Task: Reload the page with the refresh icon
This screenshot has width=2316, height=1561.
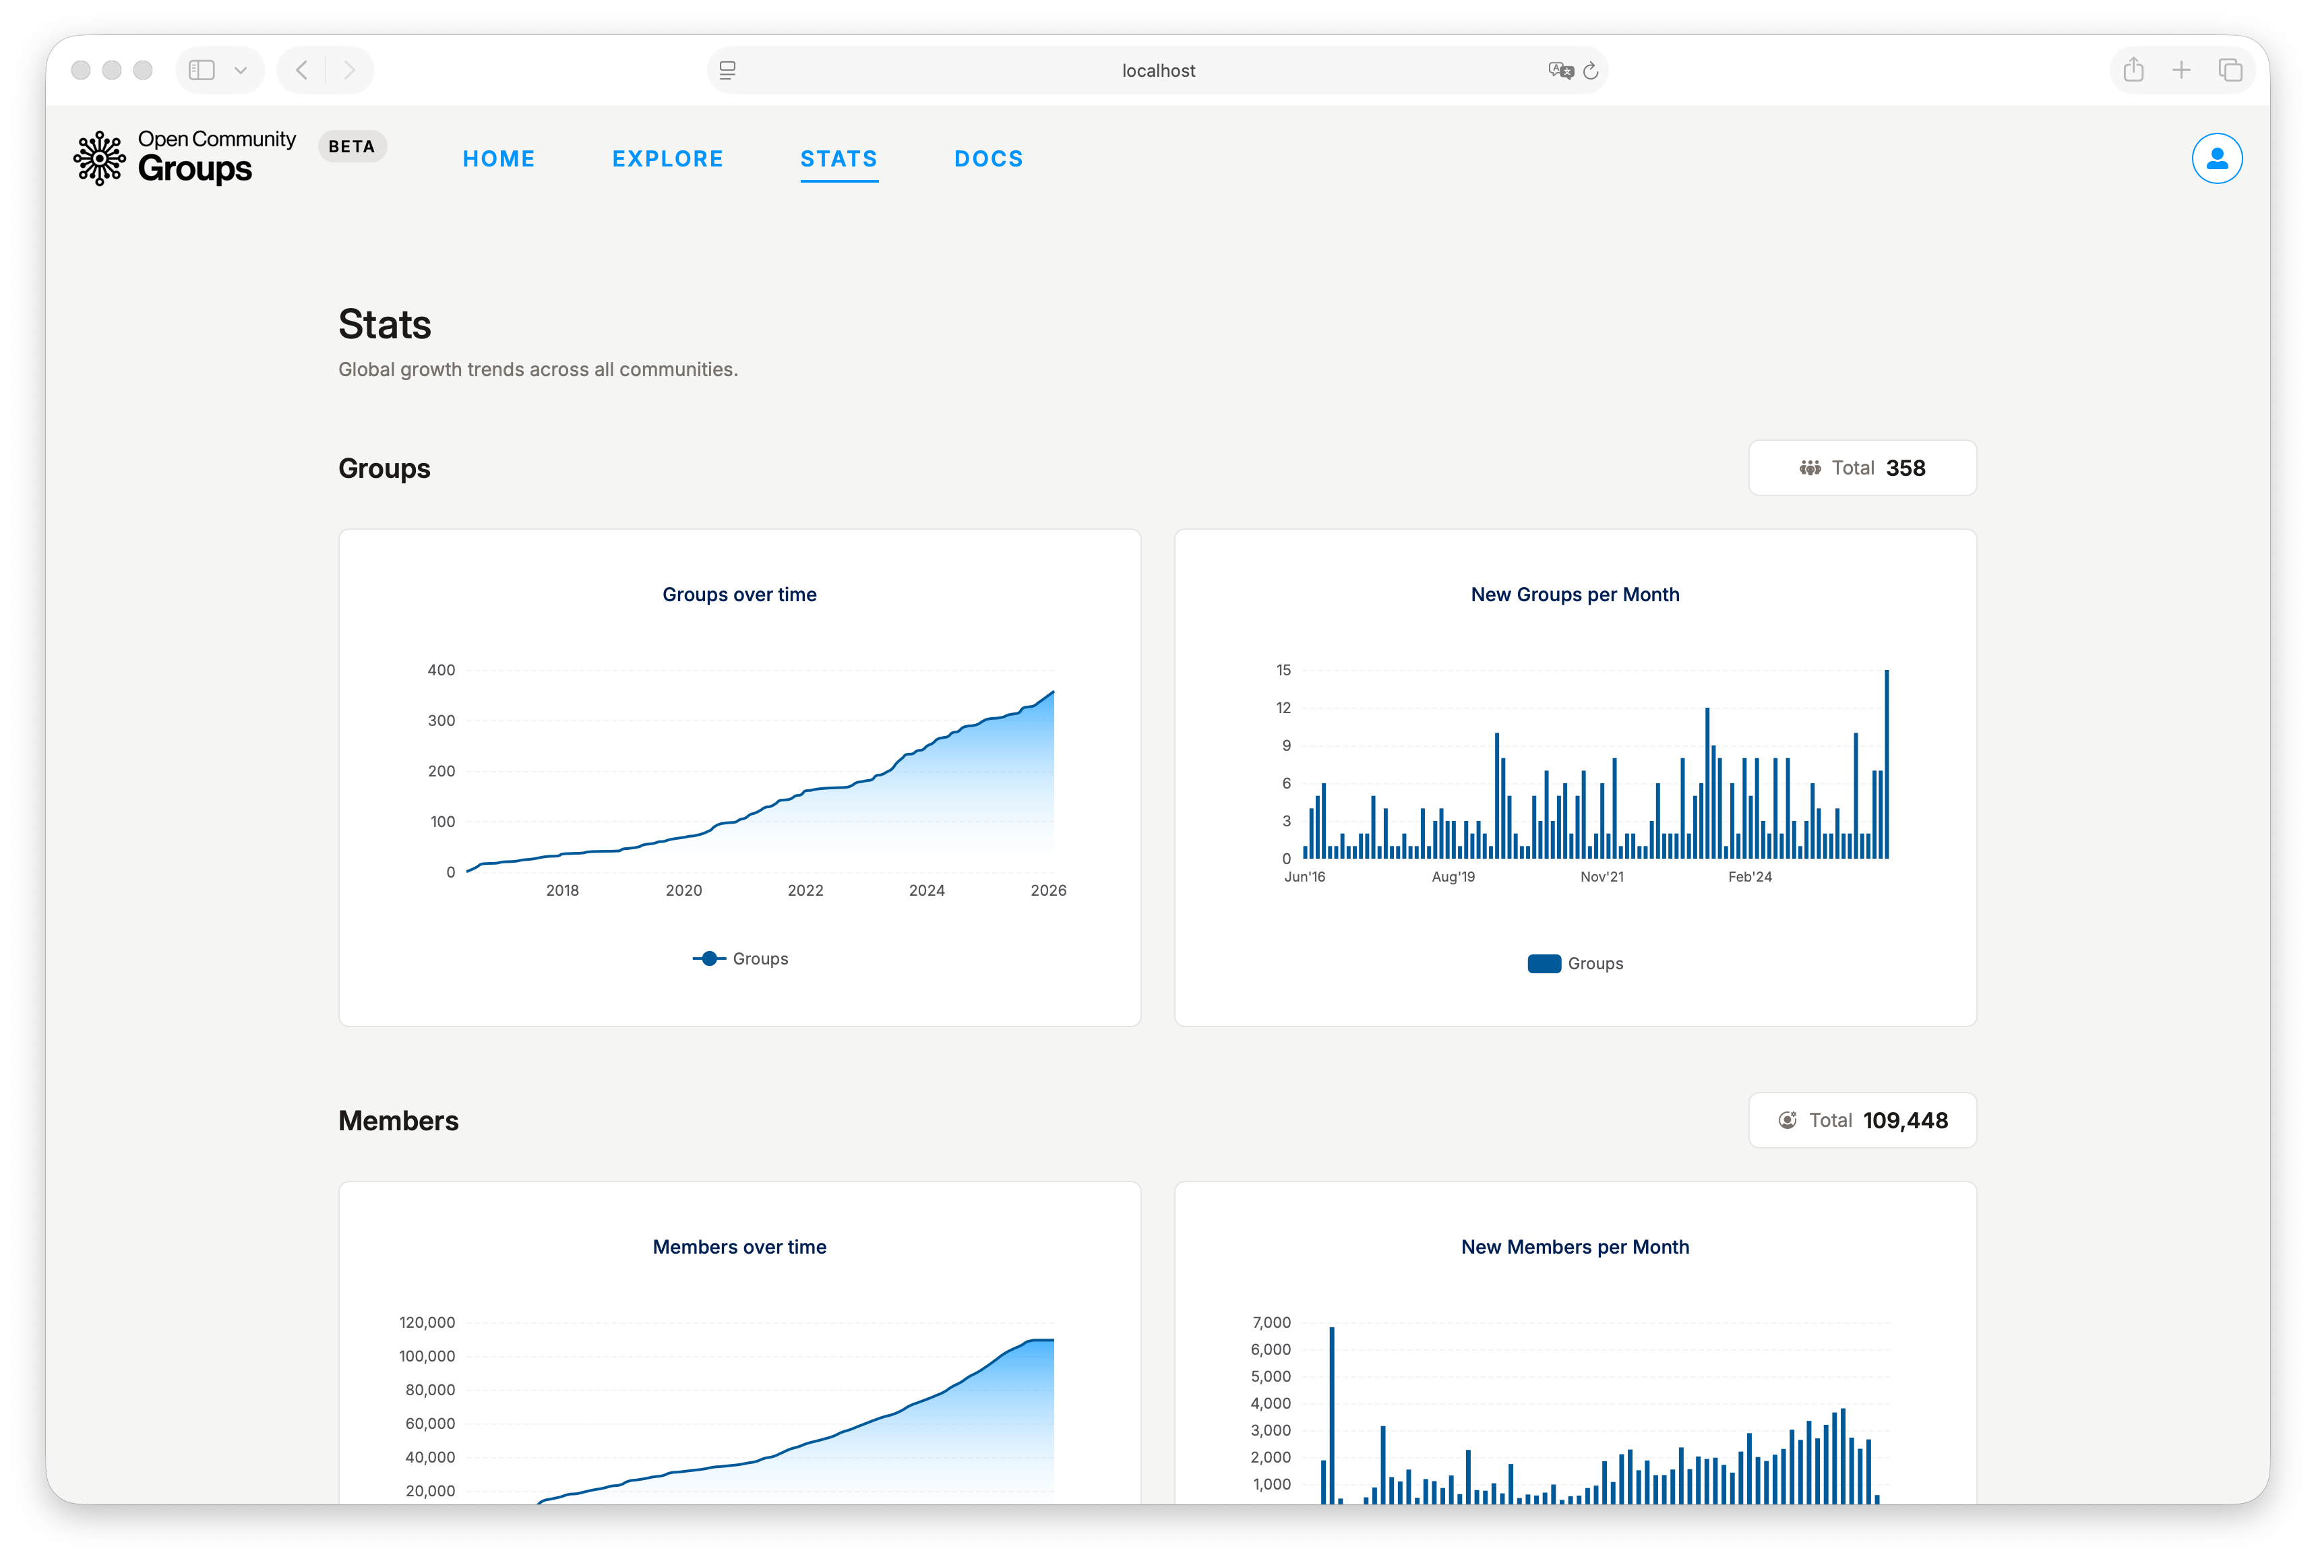Action: click(1591, 71)
